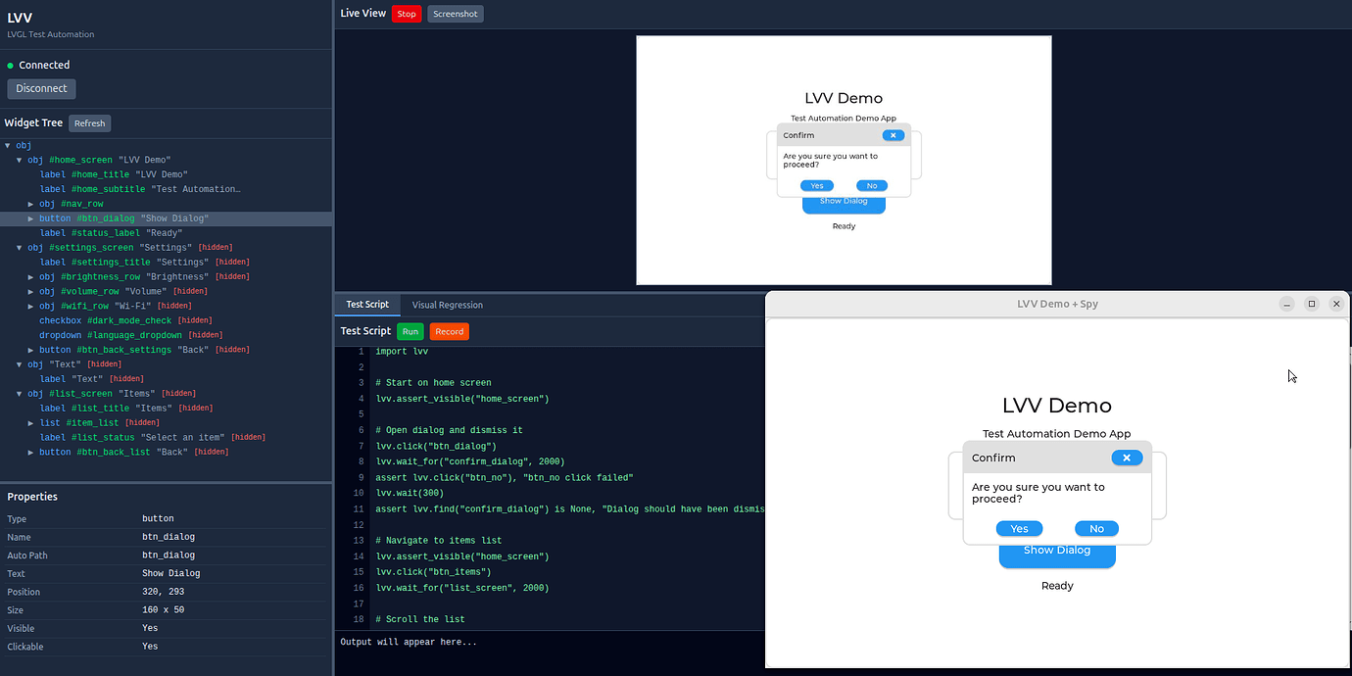Expand the #btn_back_list tree node
This screenshot has height=676, width=1352.
tap(31, 452)
